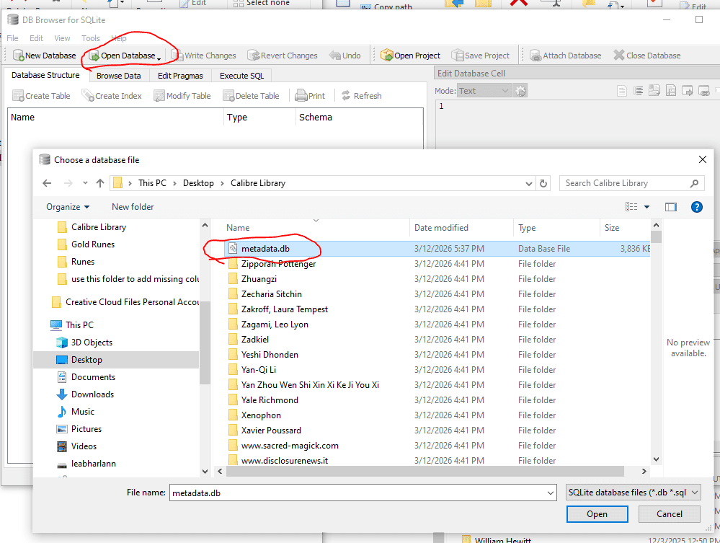This screenshot has width=720, height=543.
Task: Click the Attach Database icon
Action: coord(535,56)
